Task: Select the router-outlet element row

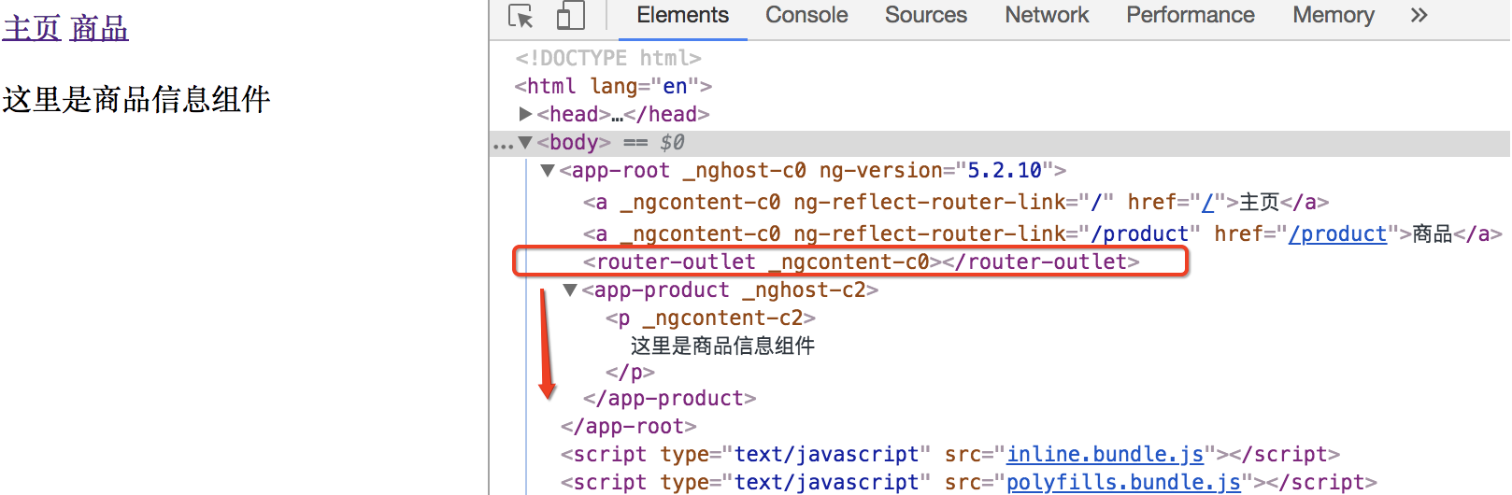Action: (861, 262)
